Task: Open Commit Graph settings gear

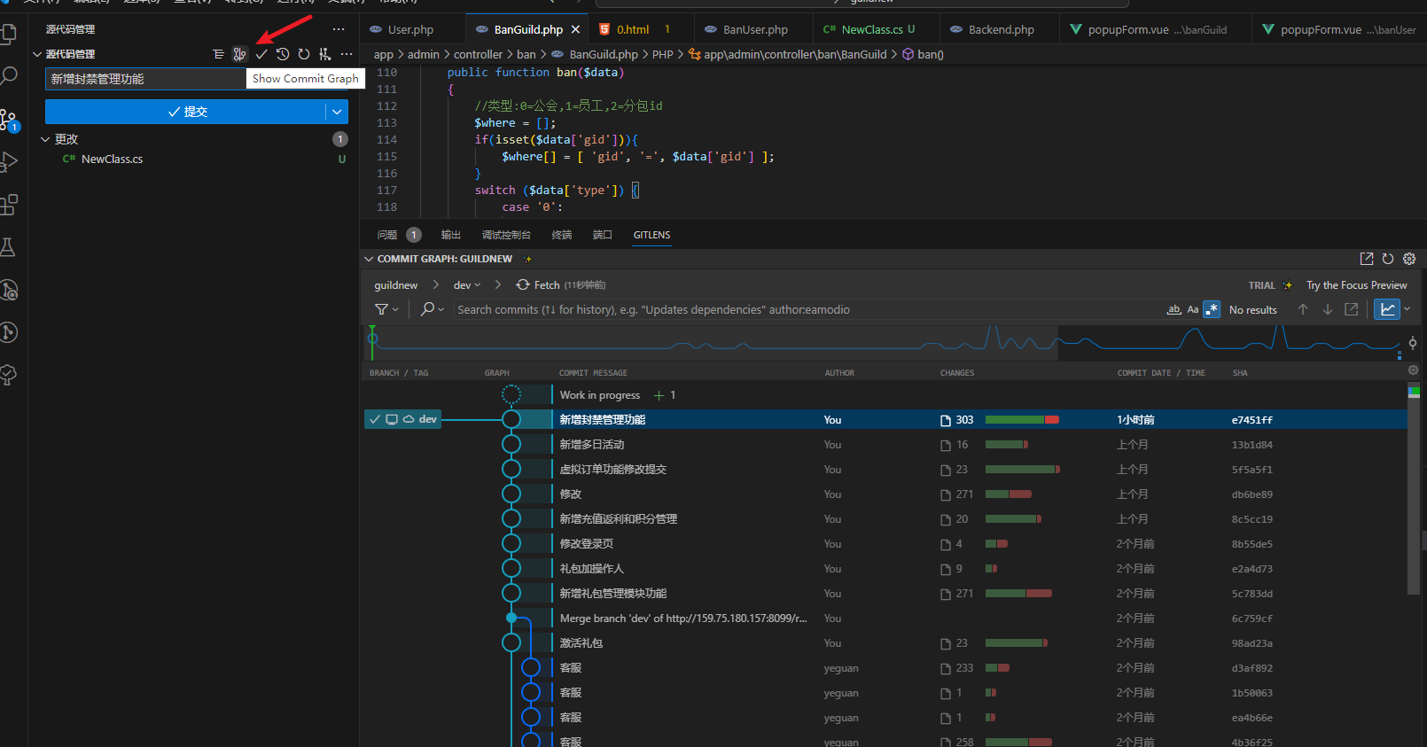Action: pyautogui.click(x=1409, y=259)
